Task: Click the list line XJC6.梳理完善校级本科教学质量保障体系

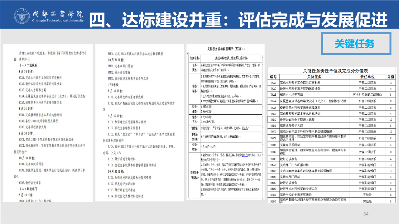Action: [x=132, y=165]
